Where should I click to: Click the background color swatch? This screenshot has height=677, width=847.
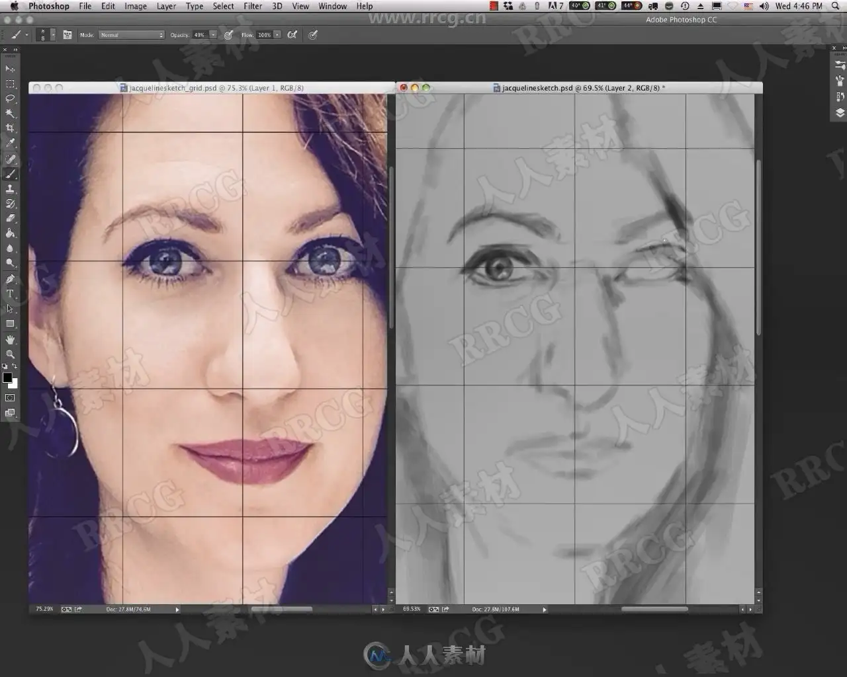[x=15, y=384]
